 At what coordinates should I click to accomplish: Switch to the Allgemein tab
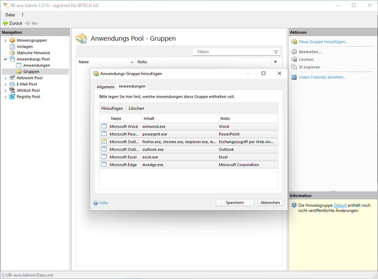[105, 87]
